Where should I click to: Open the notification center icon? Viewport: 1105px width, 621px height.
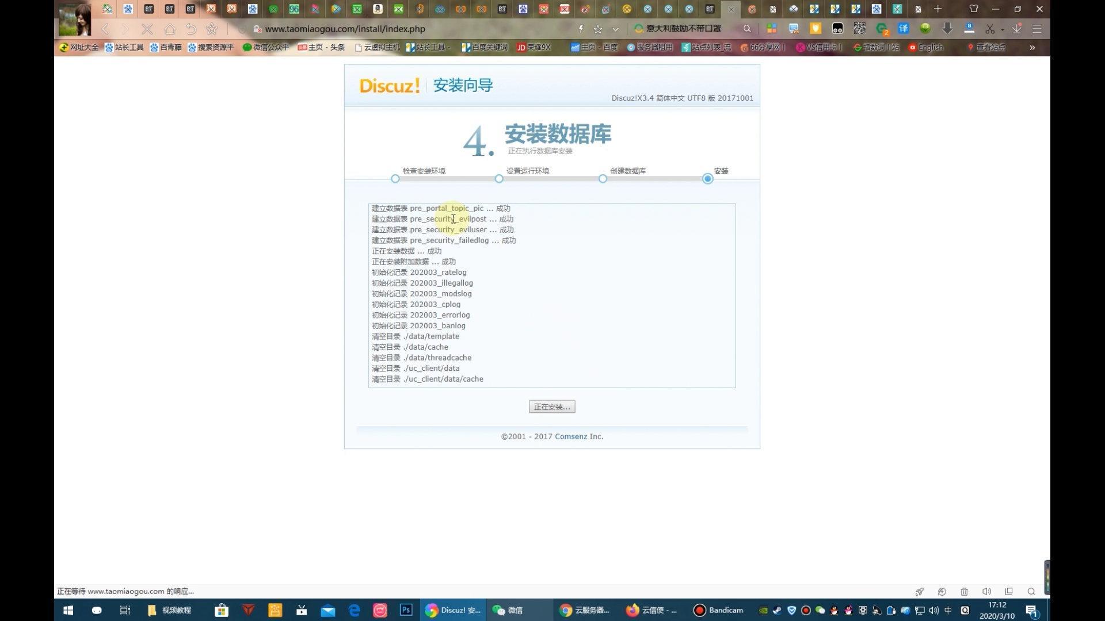(1032, 611)
